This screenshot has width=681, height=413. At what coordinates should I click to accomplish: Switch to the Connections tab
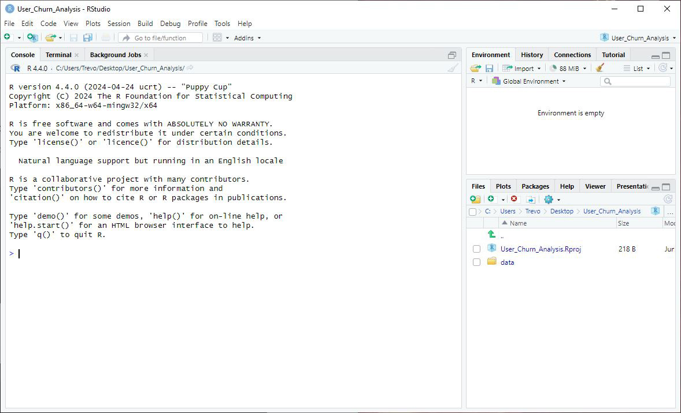pyautogui.click(x=572, y=55)
